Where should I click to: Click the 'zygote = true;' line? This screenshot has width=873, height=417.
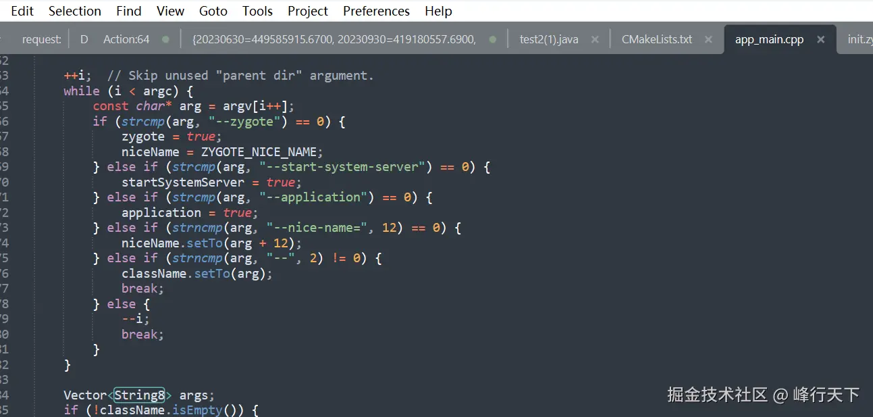tap(171, 137)
